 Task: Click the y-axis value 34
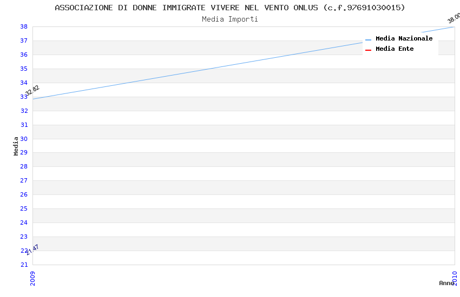(24, 83)
